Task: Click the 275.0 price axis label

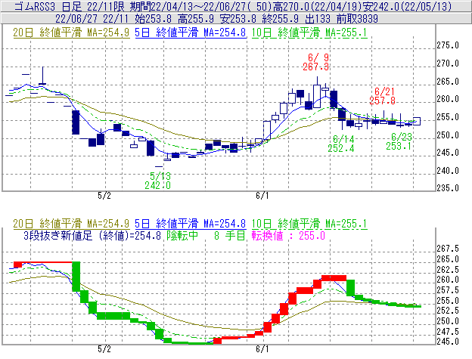Action: tap(448, 45)
